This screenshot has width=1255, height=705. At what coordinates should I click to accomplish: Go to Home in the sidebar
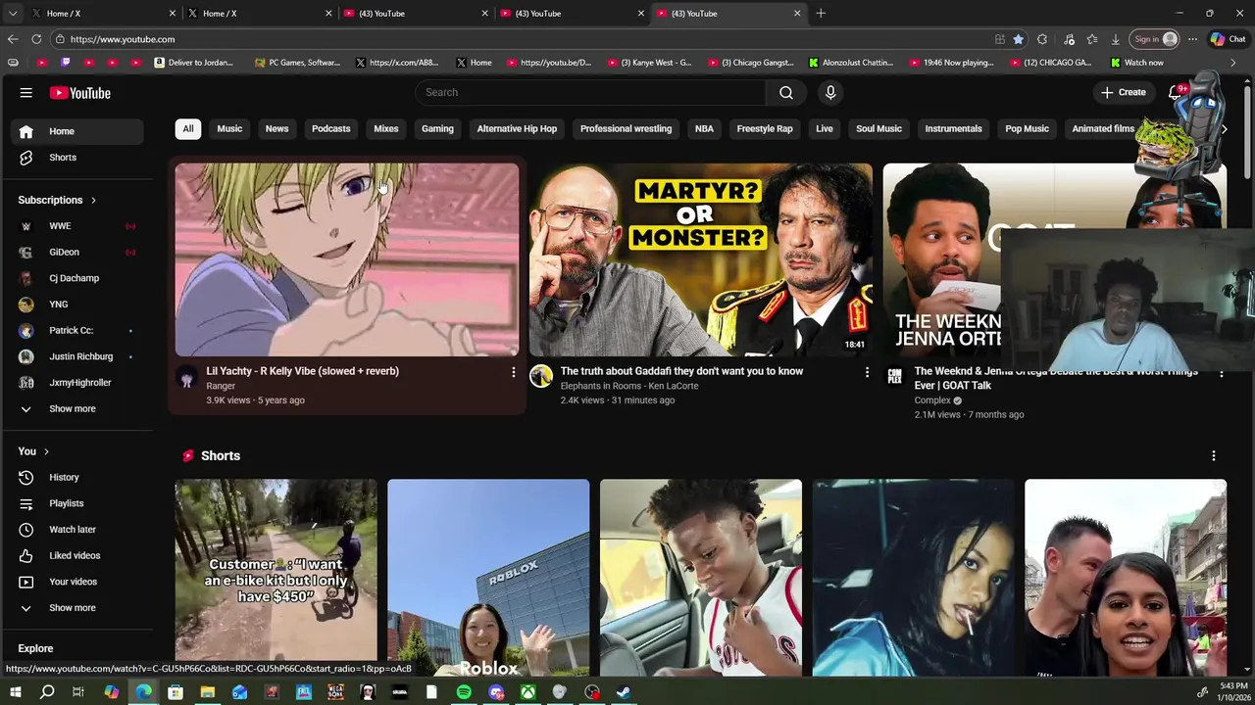tap(75, 131)
